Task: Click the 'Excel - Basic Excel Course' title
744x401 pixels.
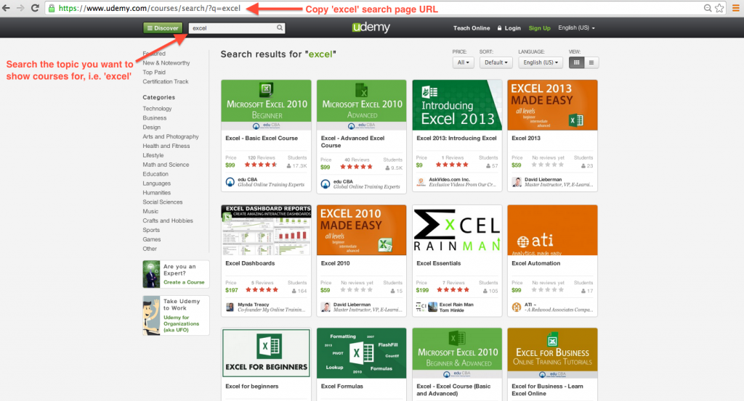Action: coord(262,139)
